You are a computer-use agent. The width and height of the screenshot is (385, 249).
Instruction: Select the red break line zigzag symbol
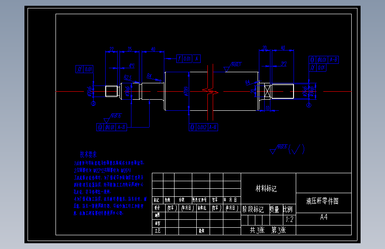pyautogui.click(x=210, y=91)
